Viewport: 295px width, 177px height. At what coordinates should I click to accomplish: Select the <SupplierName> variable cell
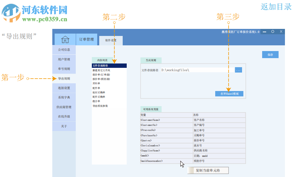tap(167, 150)
